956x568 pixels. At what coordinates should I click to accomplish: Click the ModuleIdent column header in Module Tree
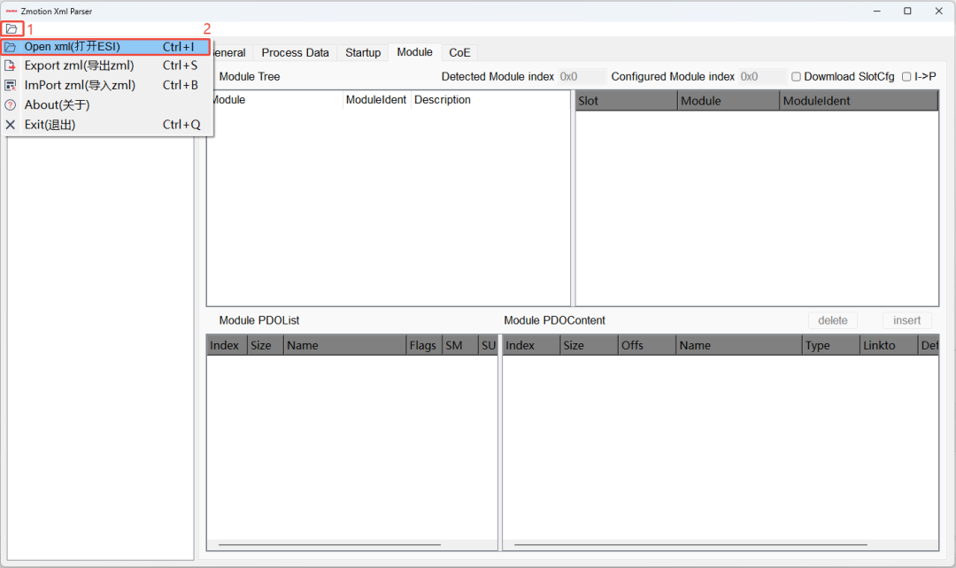(x=376, y=99)
